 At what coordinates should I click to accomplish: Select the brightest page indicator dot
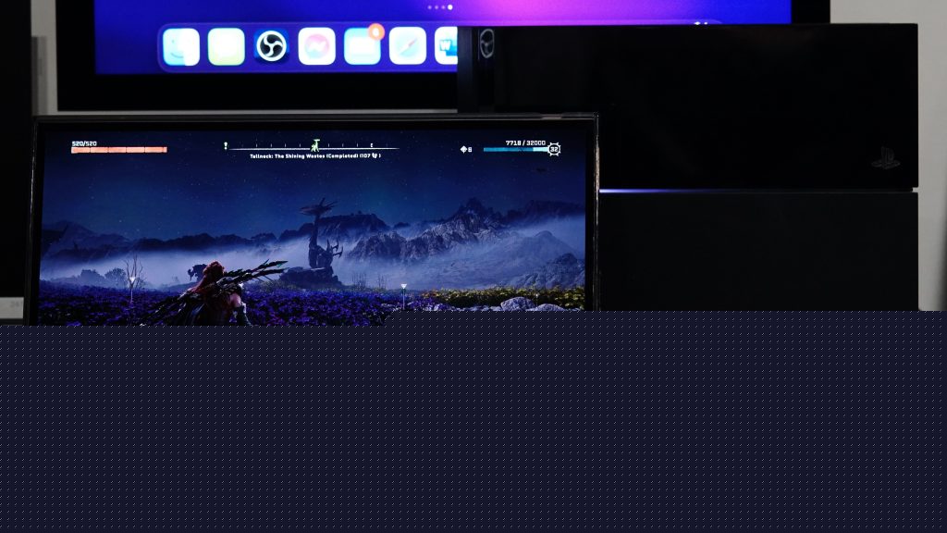[x=450, y=7]
